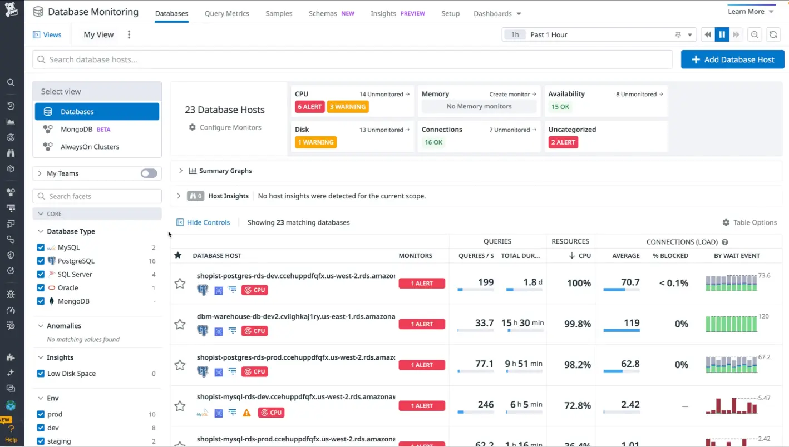789x447 pixels.
Task: Uncheck the staging environment filter
Action: click(x=41, y=441)
